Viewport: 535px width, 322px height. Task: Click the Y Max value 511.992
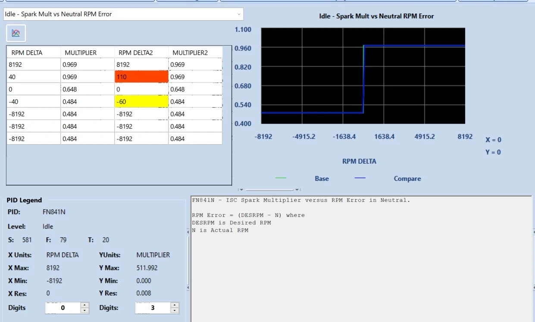[x=147, y=268]
